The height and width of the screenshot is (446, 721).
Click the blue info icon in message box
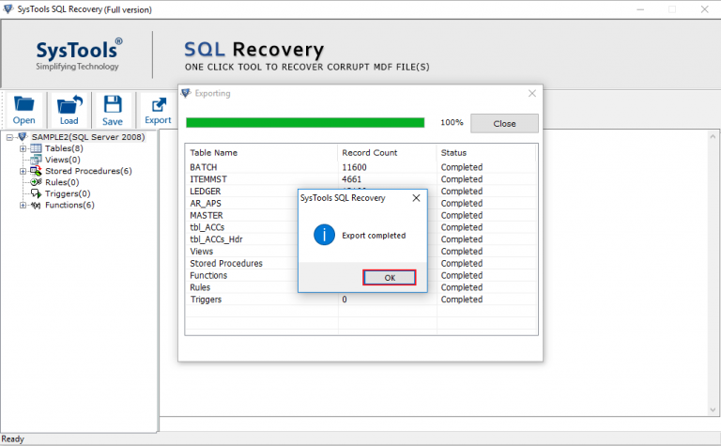(324, 235)
